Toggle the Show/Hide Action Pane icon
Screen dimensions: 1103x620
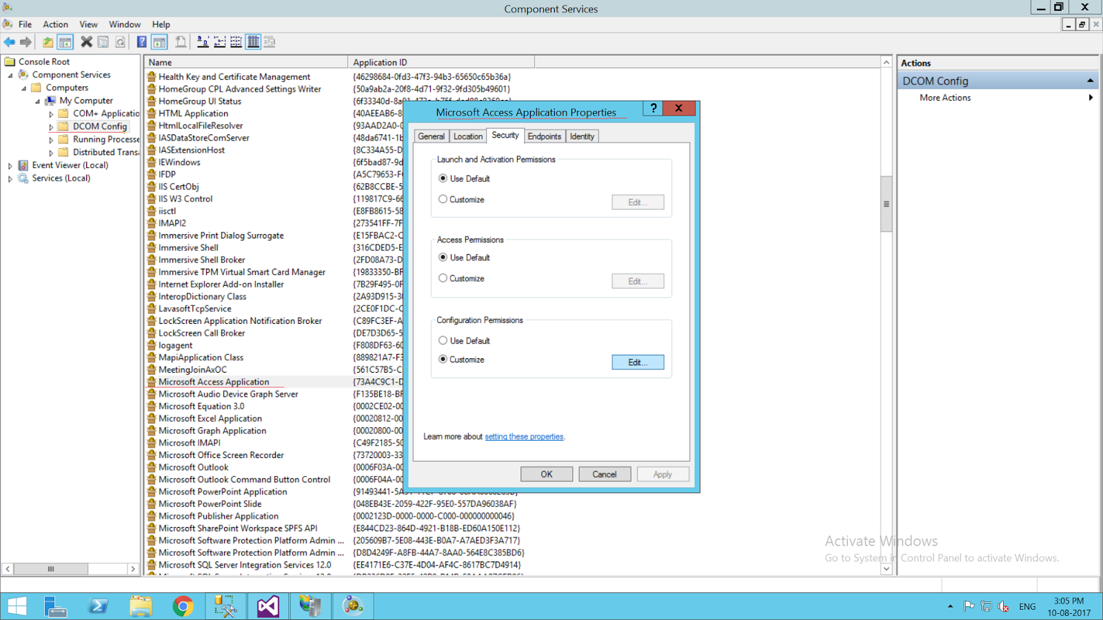point(158,41)
